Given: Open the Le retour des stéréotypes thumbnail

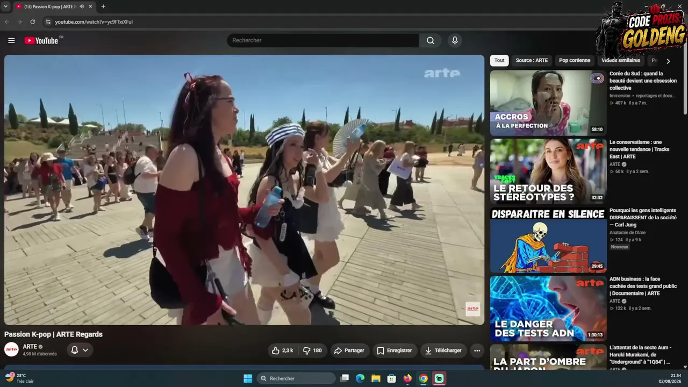Looking at the screenshot, I should click(548, 171).
